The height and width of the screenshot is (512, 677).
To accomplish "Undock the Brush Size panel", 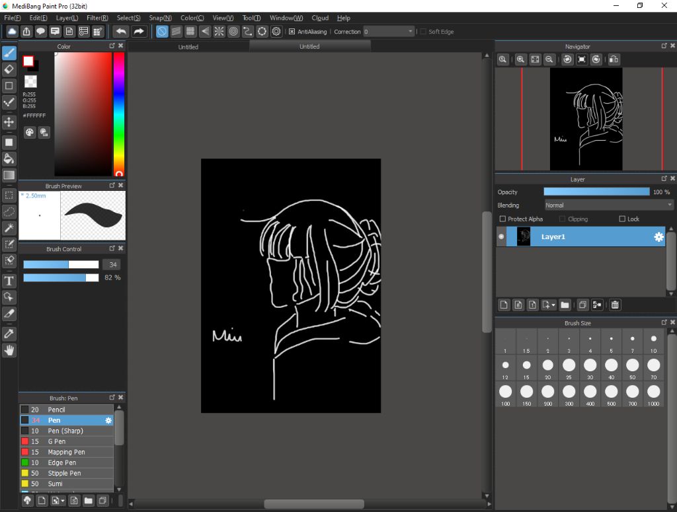I will (664, 322).
